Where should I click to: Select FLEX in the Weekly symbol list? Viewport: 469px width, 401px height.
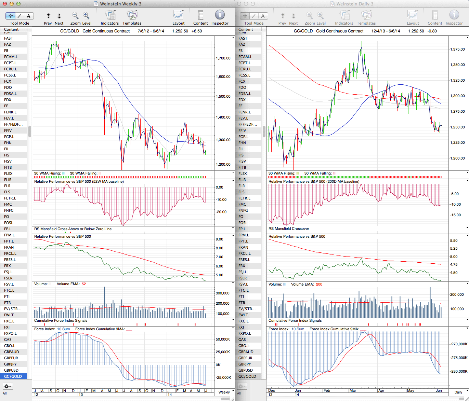(8, 174)
